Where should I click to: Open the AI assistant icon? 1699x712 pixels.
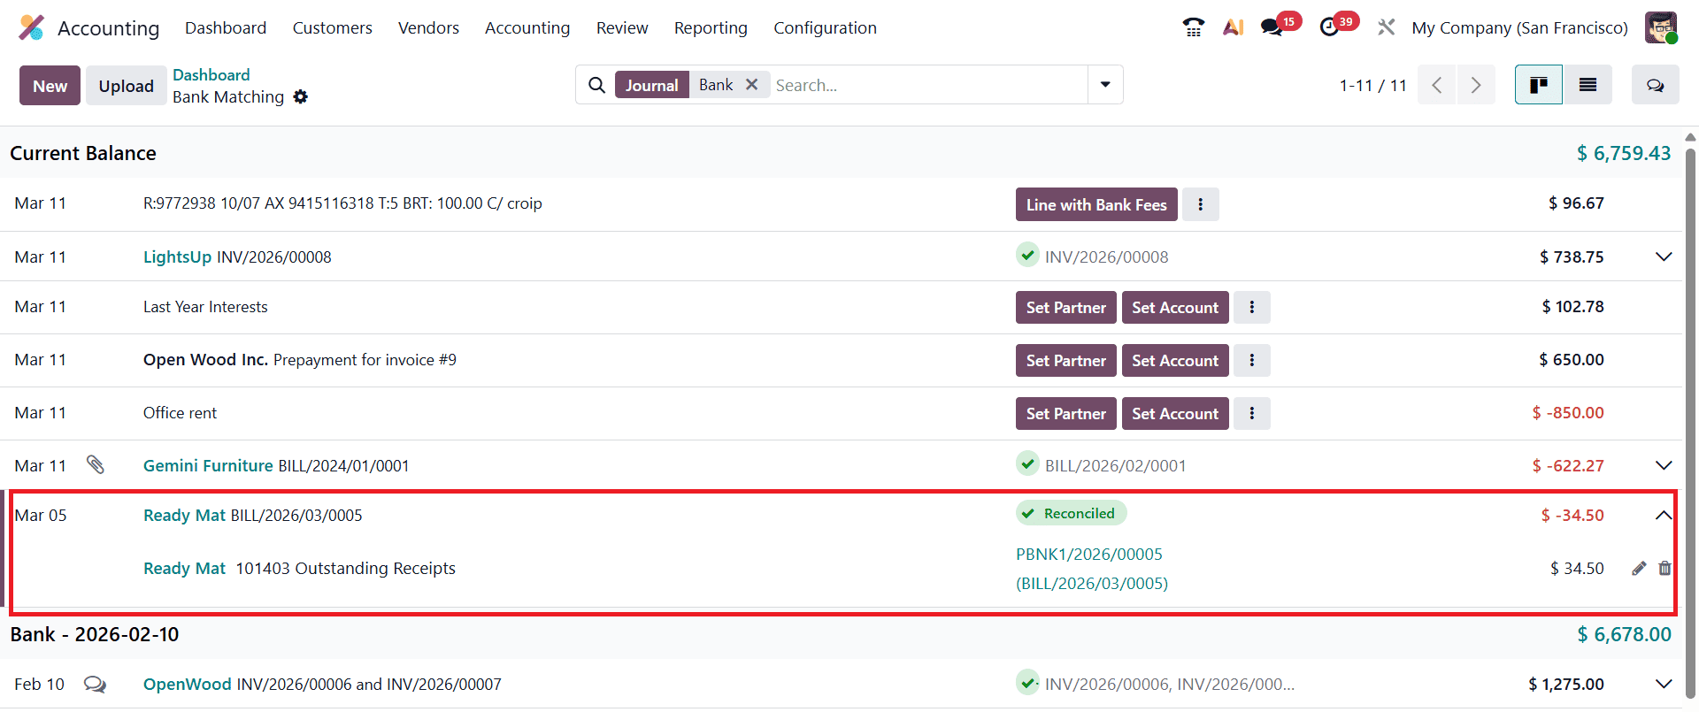(1233, 27)
